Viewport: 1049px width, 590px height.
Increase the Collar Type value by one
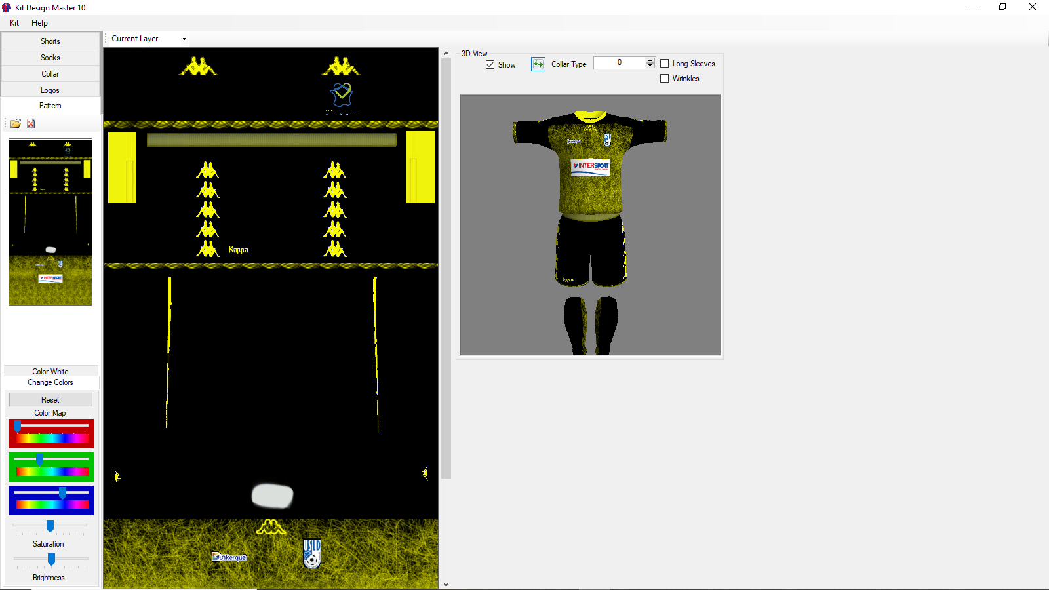click(650, 60)
